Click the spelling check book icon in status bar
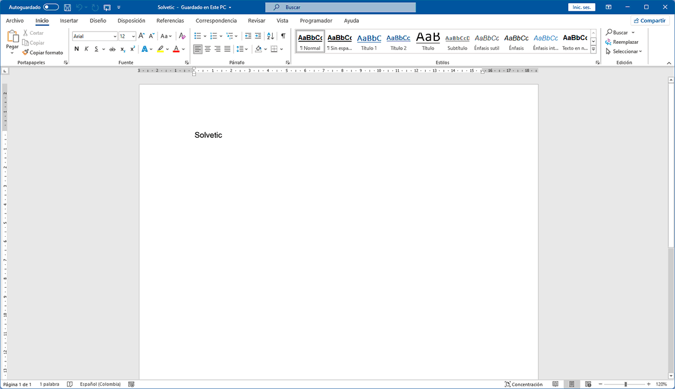 (x=70, y=385)
